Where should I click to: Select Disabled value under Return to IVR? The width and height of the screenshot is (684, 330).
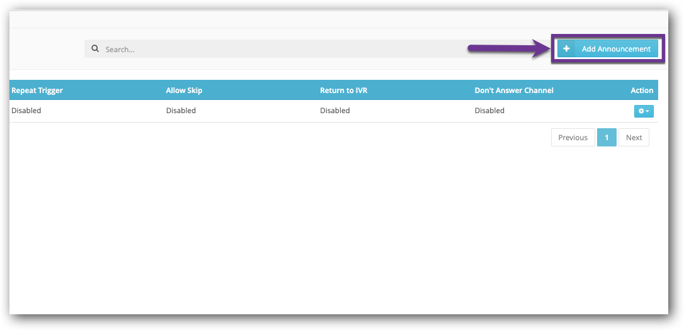(334, 111)
